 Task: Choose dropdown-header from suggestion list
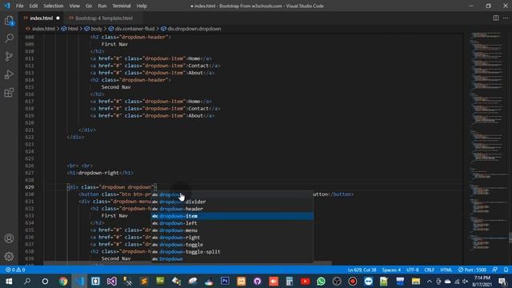tap(232, 209)
